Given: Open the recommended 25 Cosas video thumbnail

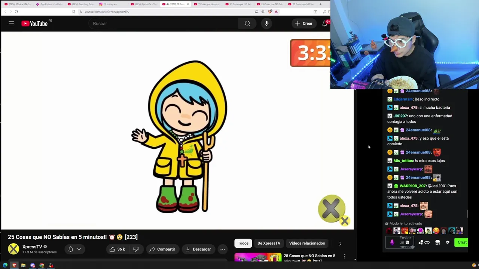Looking at the screenshot, I should 258,257.
